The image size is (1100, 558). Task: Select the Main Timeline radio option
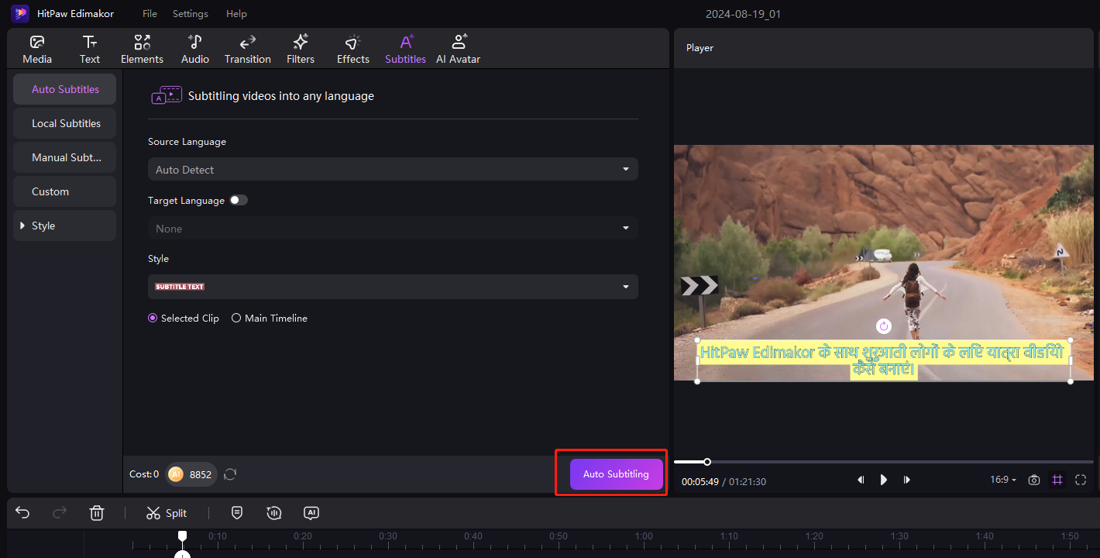(x=270, y=319)
